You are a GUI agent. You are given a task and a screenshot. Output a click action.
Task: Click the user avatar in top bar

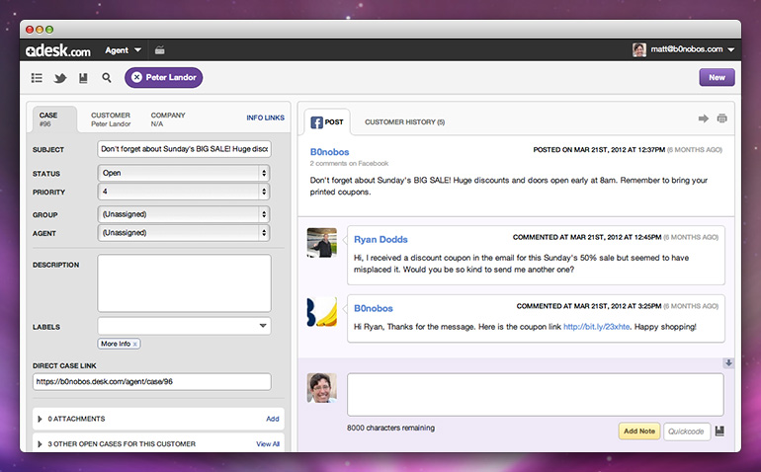point(639,49)
